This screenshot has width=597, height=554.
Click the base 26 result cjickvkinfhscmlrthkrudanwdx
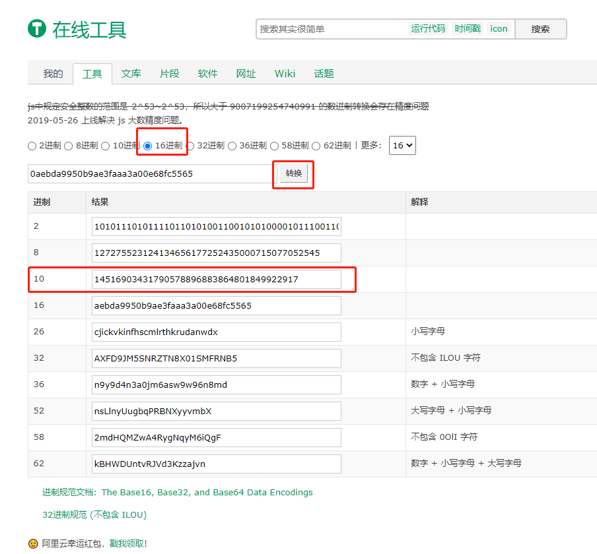click(216, 332)
